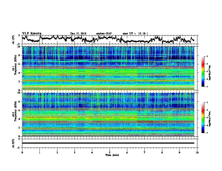This screenshot has height=171, width=222.
Task: Click time axis tick label "1"
Action: click(40, 153)
